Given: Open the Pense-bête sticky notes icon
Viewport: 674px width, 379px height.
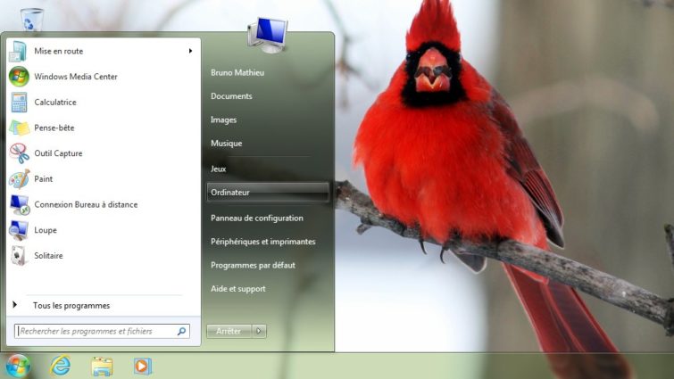Looking at the screenshot, I should coord(19,128).
